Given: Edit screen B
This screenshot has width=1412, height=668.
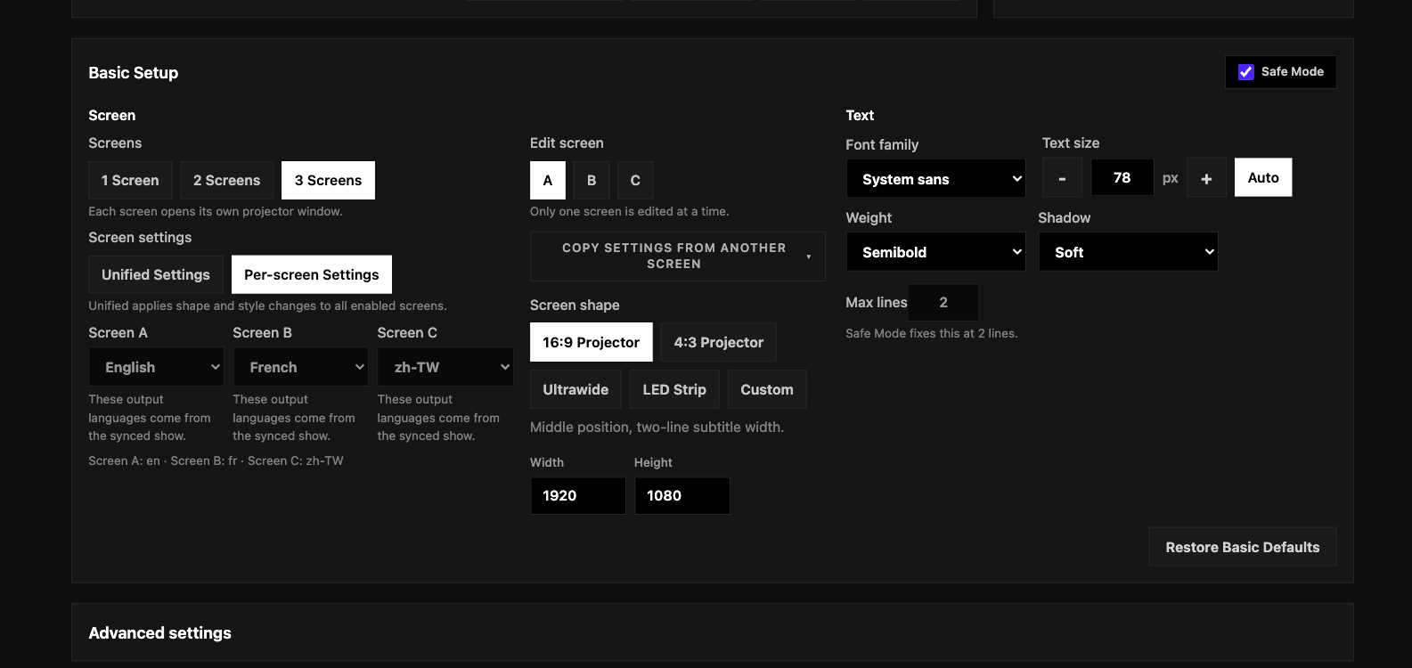Looking at the screenshot, I should click(592, 180).
